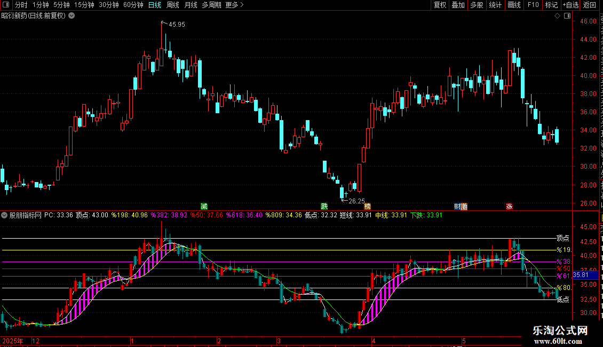Image resolution: width=603 pixels, height=347 pixels.
Task: Open the 多周期 multi-period view
Action: pos(211,5)
